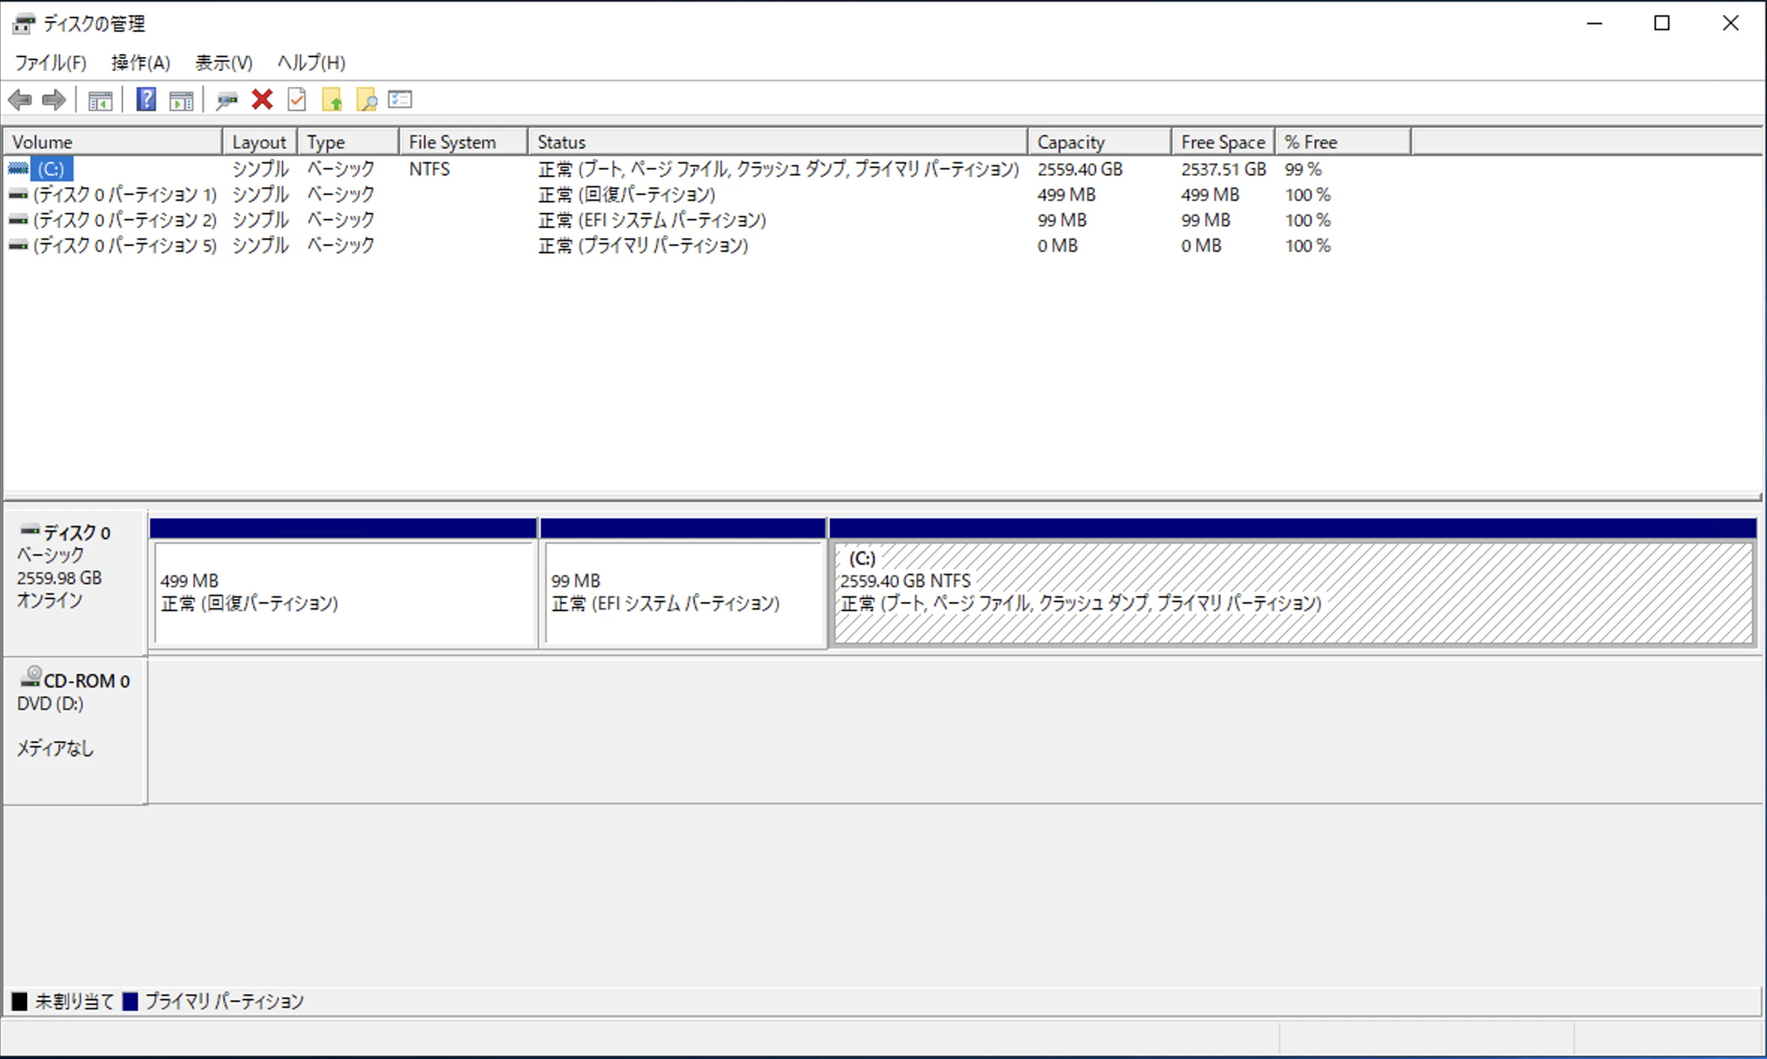This screenshot has height=1059, width=1767.
Task: Sort by the Volume column header
Action: coord(114,142)
